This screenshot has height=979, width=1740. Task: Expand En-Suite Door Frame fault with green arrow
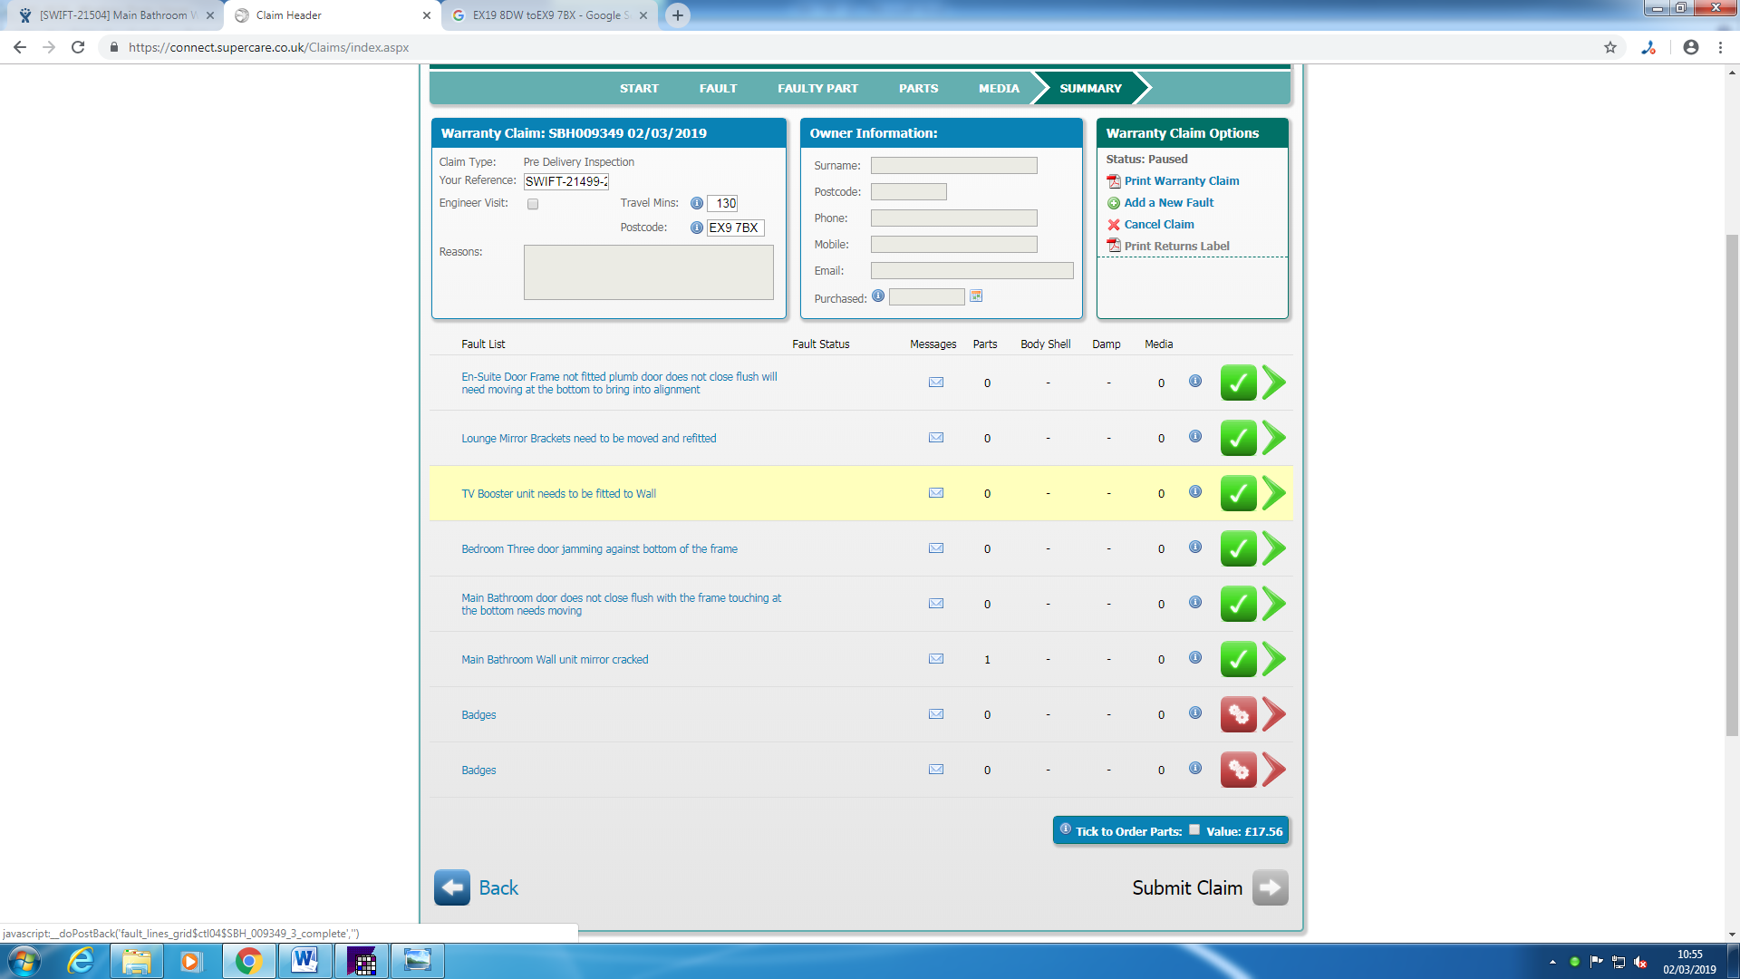point(1274,383)
